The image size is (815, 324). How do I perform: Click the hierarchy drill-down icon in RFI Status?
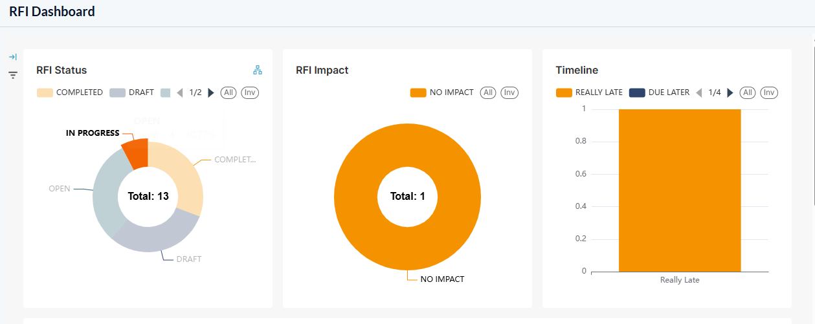coord(258,70)
